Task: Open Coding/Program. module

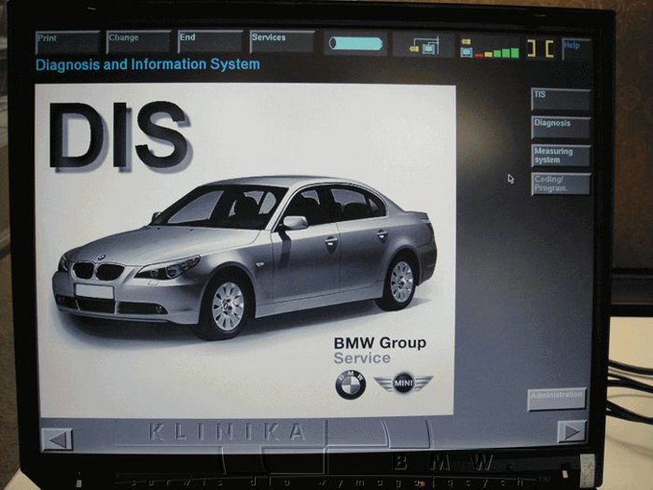Action: click(561, 184)
